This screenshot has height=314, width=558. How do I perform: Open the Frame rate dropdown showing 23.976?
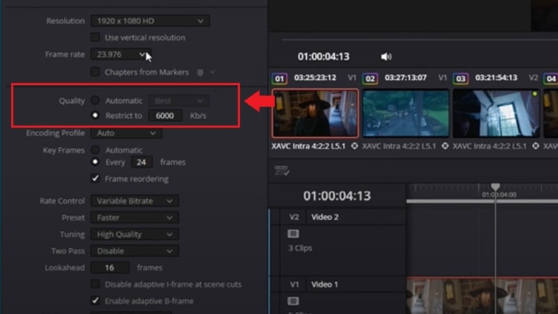pos(121,54)
